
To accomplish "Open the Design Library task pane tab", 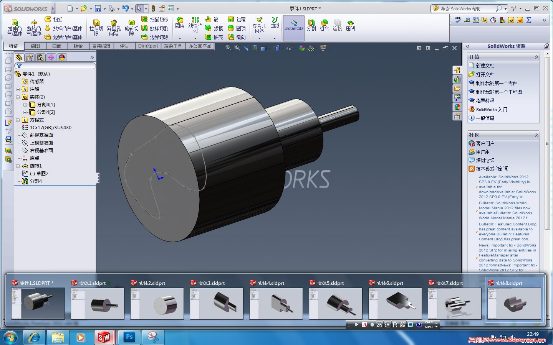I will [457, 79].
